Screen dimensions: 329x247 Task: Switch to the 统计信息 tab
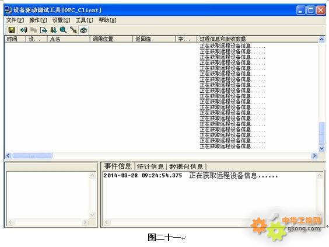point(150,166)
